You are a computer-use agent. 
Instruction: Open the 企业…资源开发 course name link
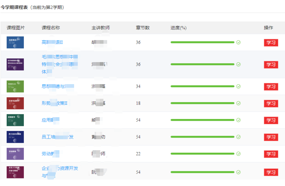coord(60,172)
